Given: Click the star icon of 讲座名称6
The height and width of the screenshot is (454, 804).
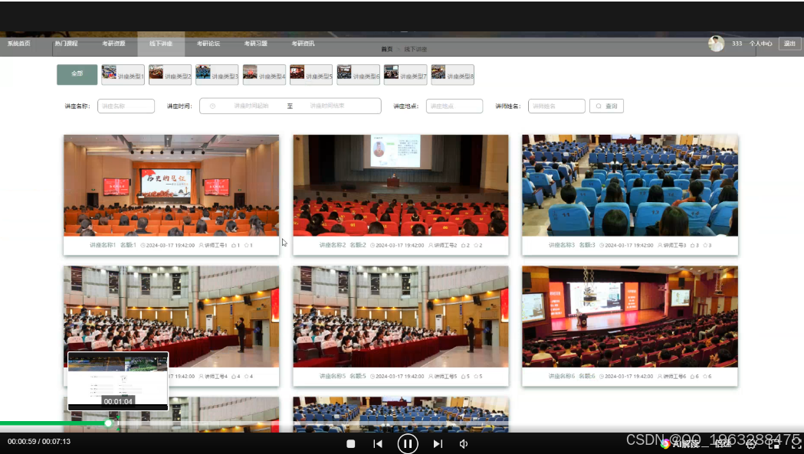Looking at the screenshot, I should pos(705,376).
